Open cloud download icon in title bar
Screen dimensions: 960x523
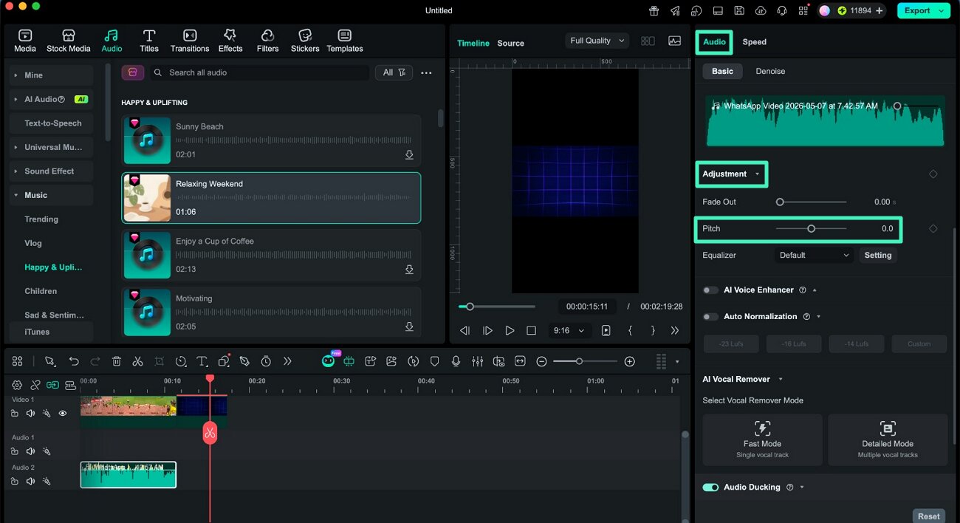point(761,10)
